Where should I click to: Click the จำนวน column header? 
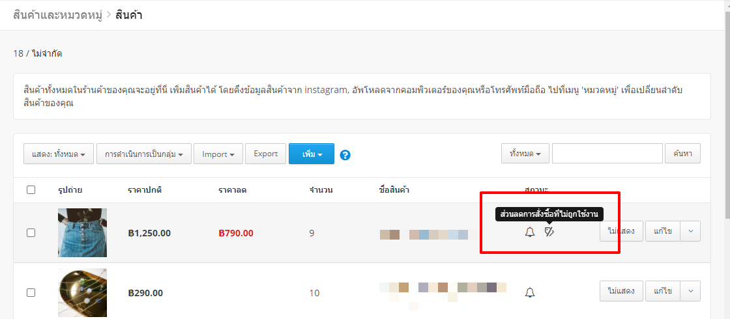pos(321,189)
